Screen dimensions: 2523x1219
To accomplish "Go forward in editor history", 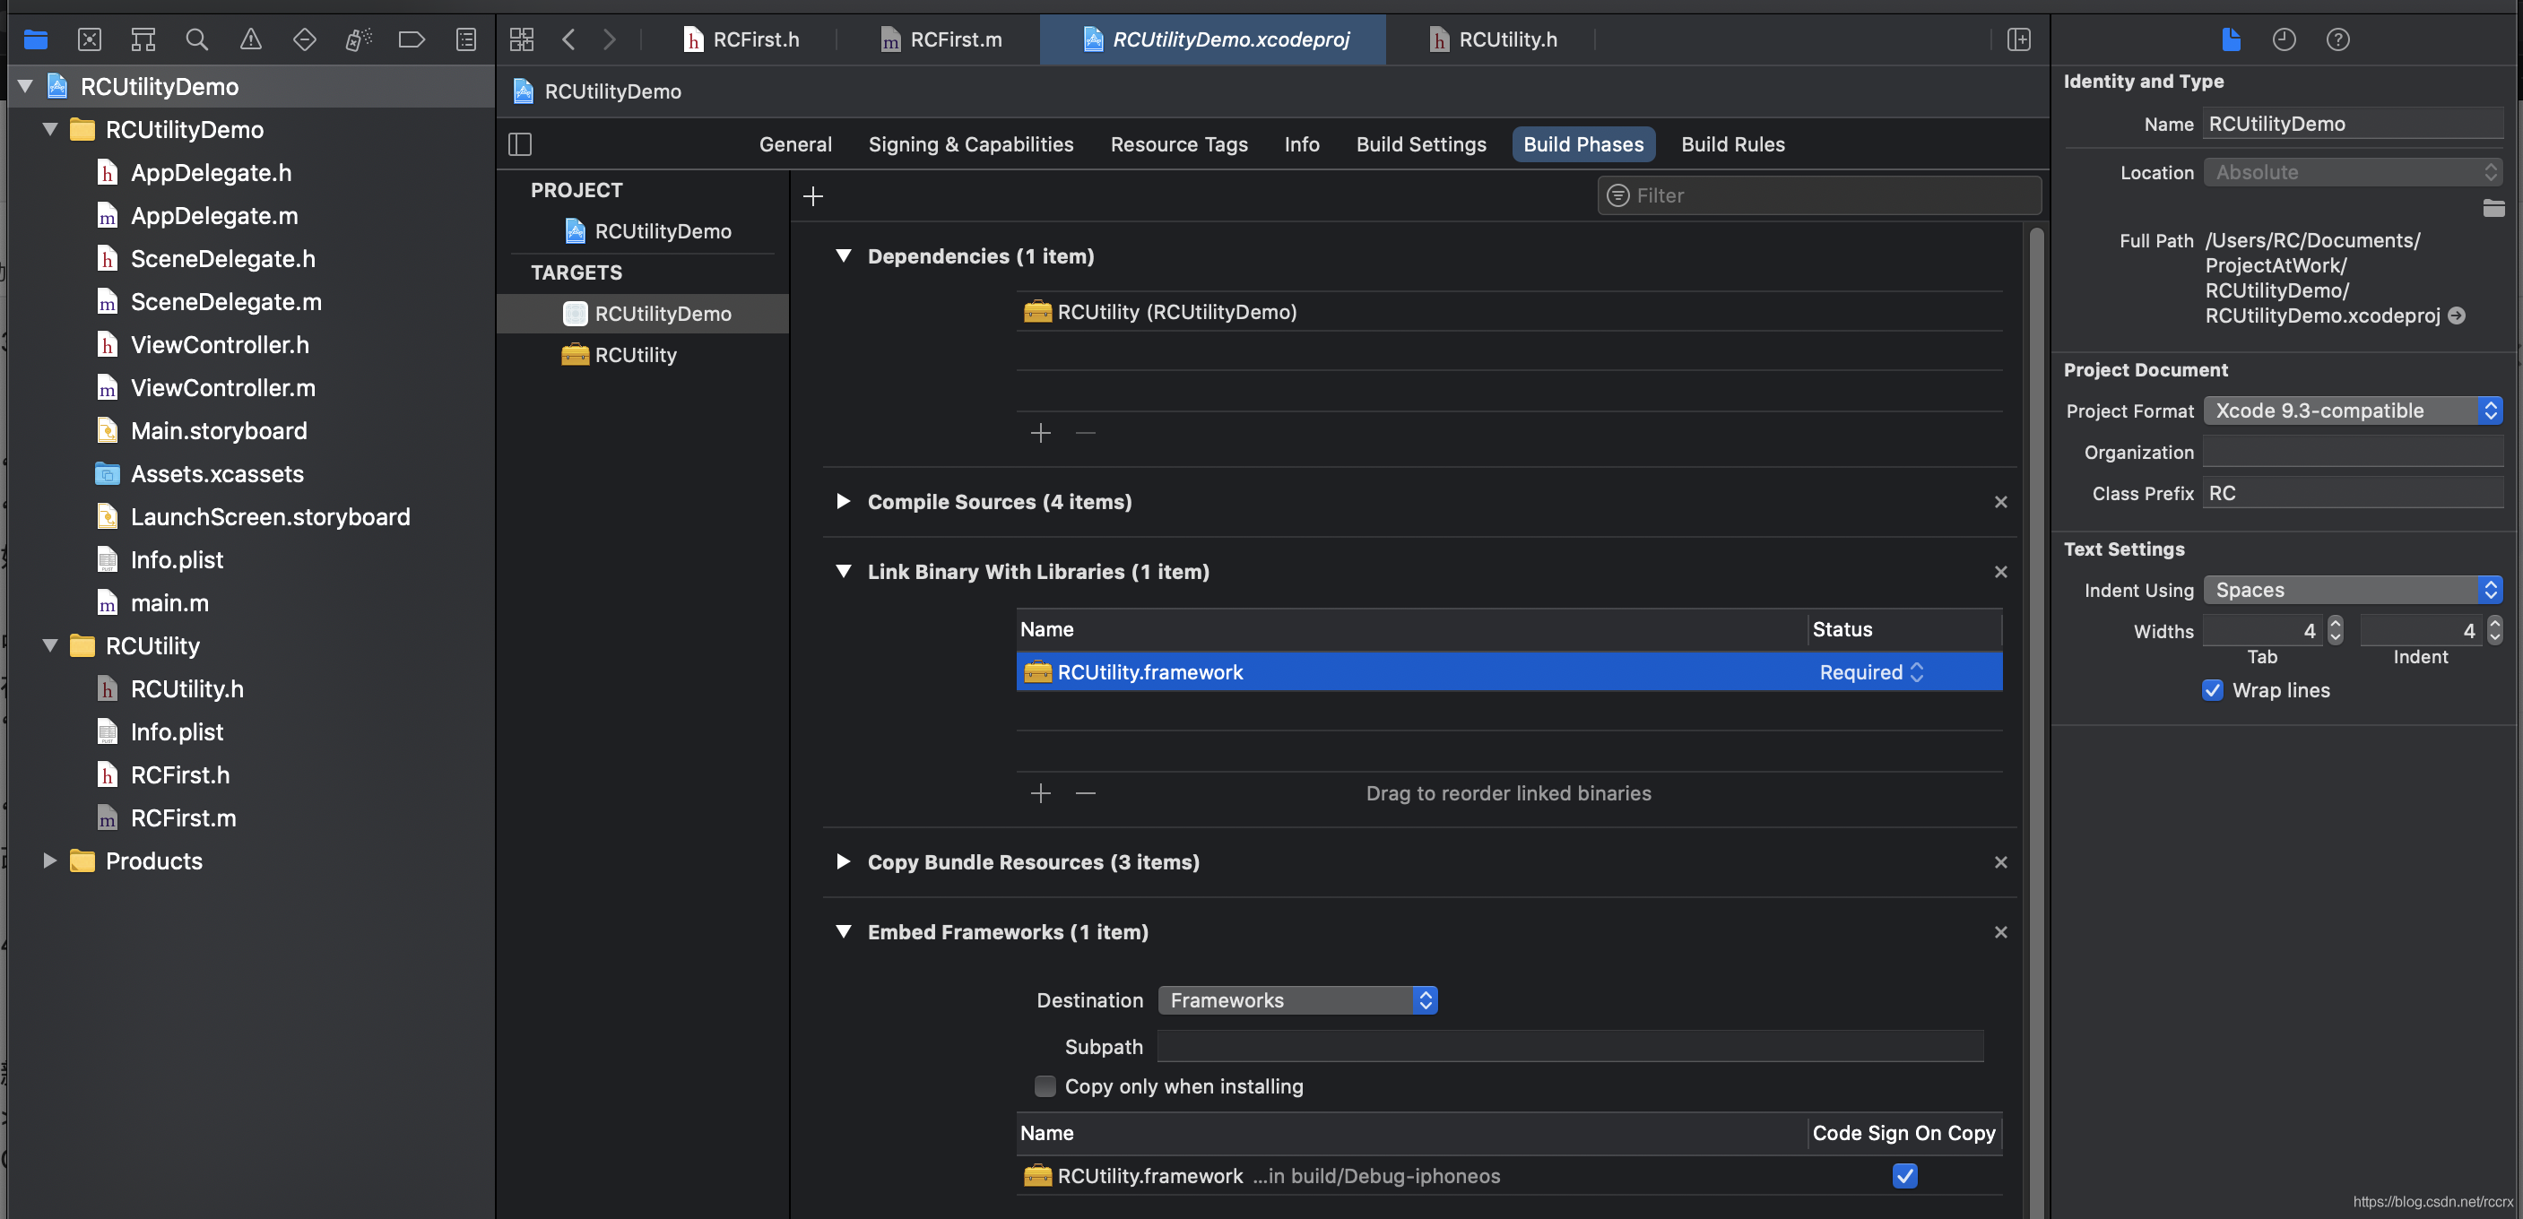I will [x=609, y=39].
